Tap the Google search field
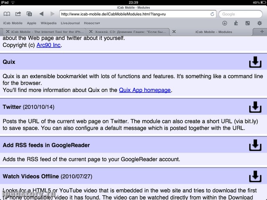 [x=240, y=14]
